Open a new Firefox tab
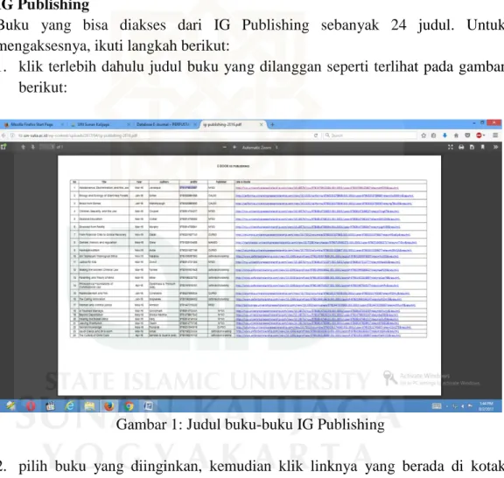The height and width of the screenshot is (478, 504). click(x=273, y=125)
